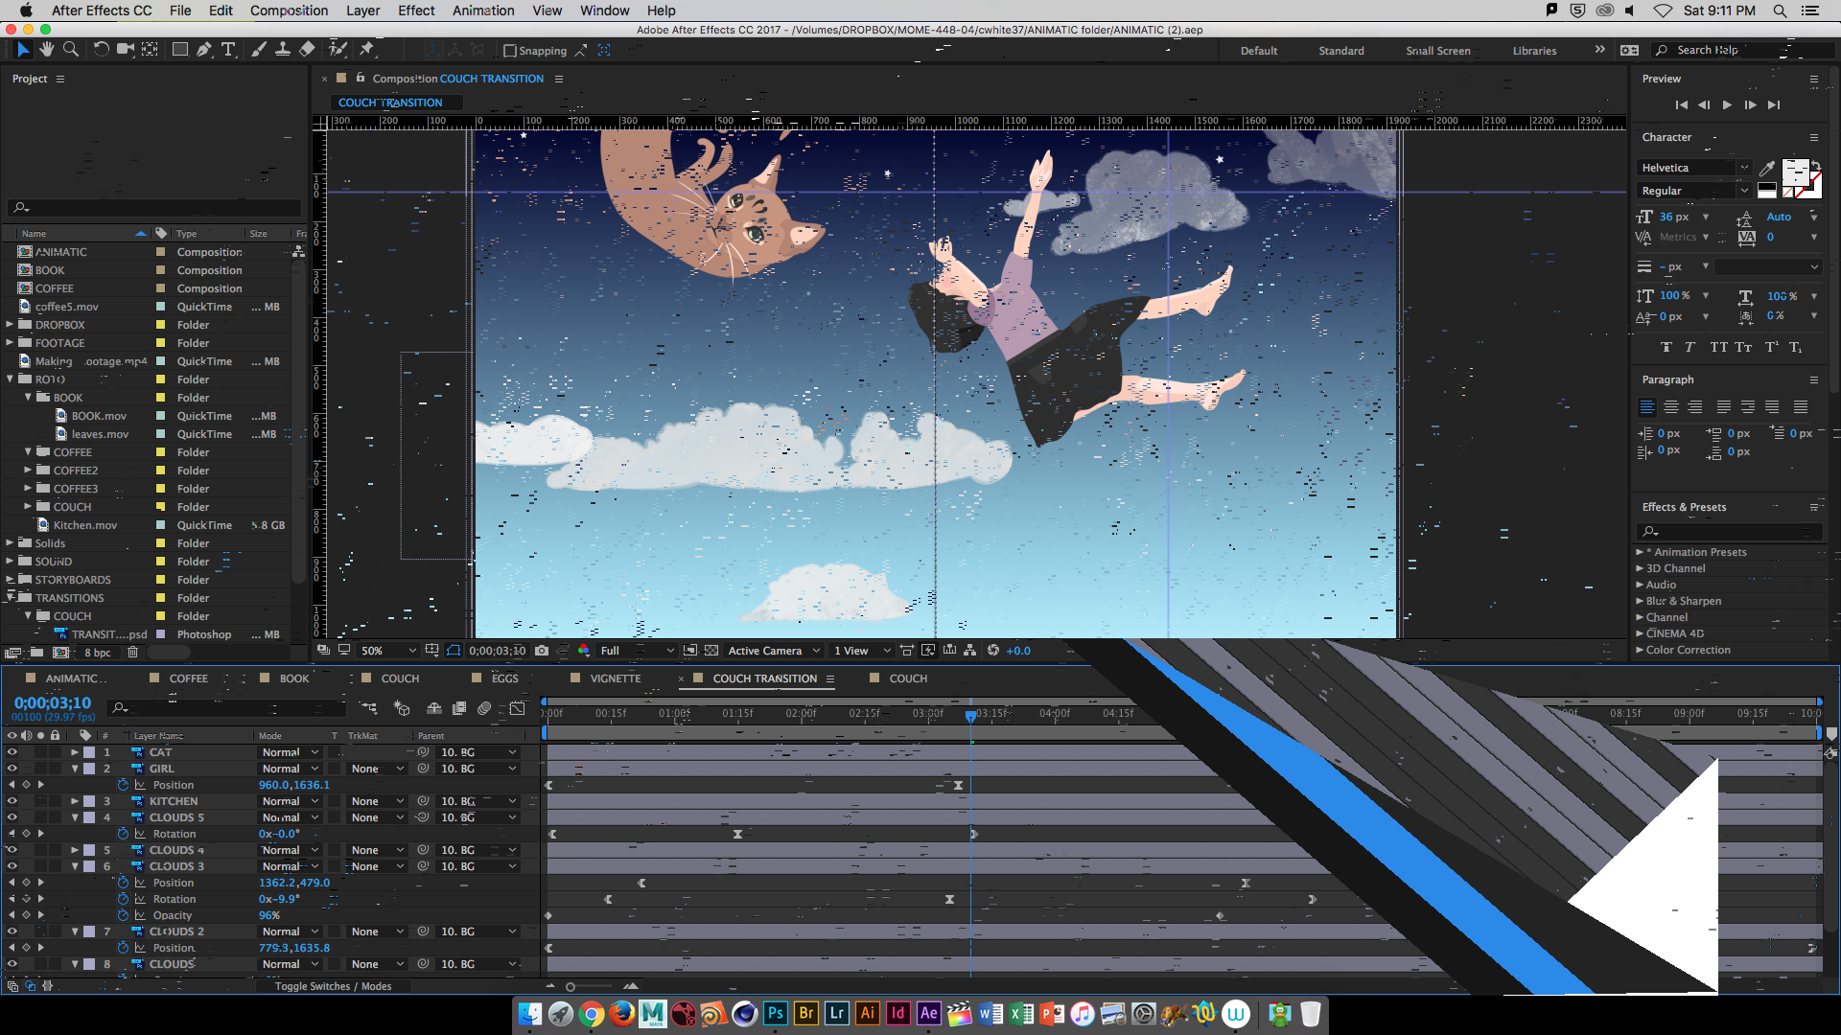
Task: Click Toggle Switches / Modes button
Action: click(x=333, y=986)
